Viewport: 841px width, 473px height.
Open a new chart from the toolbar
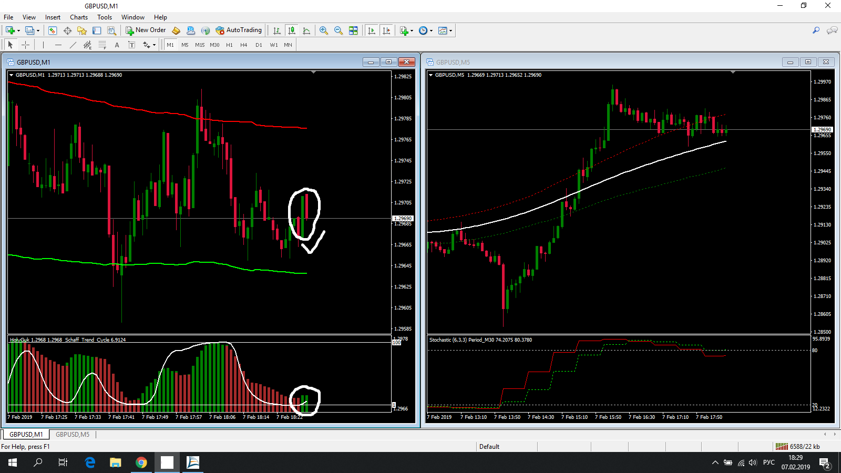click(10, 30)
